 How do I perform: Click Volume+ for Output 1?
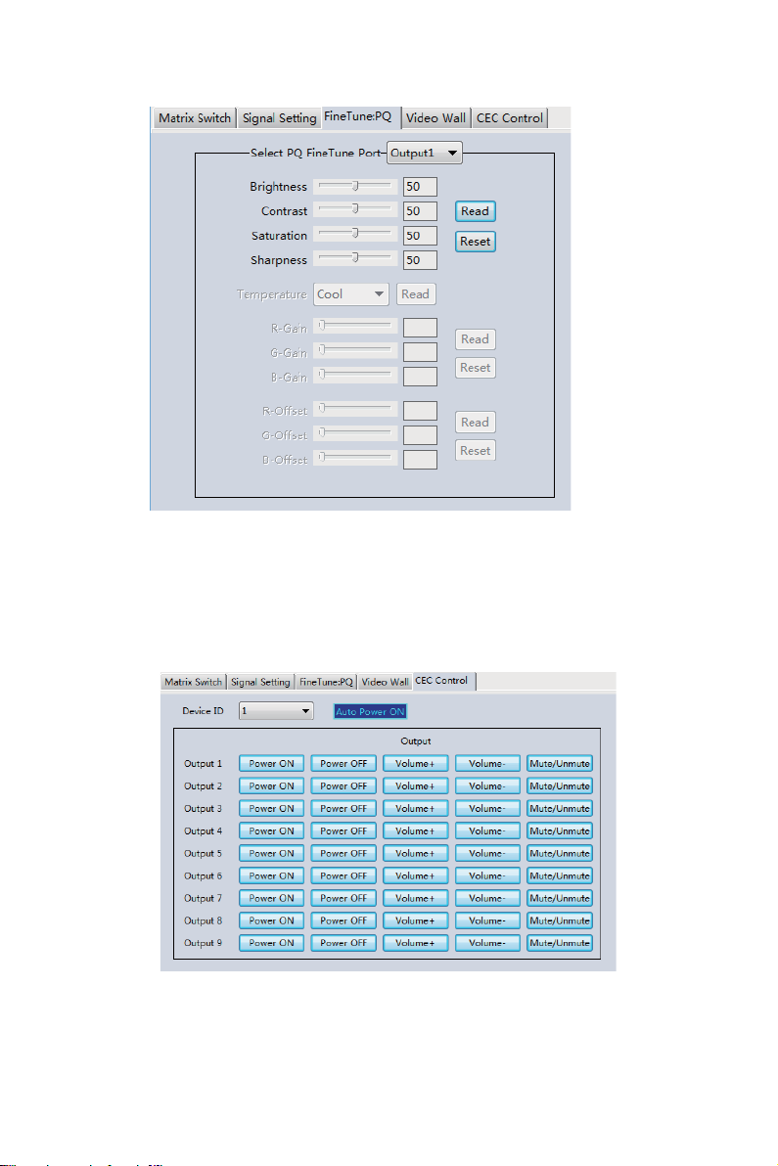[415, 764]
